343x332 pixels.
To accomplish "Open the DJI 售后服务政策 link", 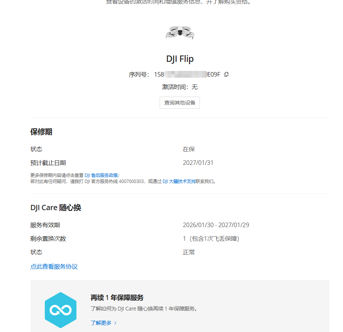I will point(101,175).
